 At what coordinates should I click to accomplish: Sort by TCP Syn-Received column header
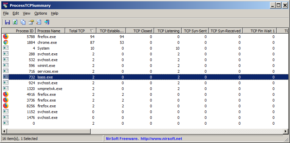(225, 31)
